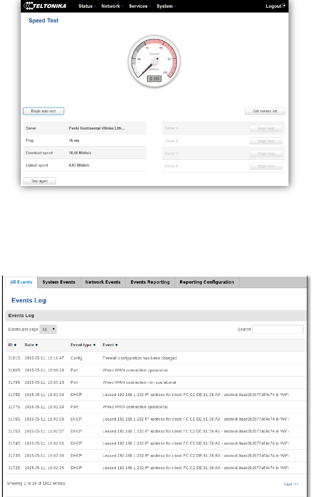Click the 0.00 speed readout
Screen dimensions: 313x497
tap(154, 78)
